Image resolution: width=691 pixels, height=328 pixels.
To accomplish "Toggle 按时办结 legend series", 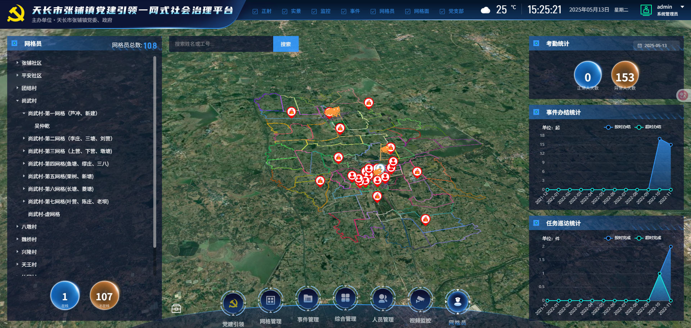I will coord(618,127).
